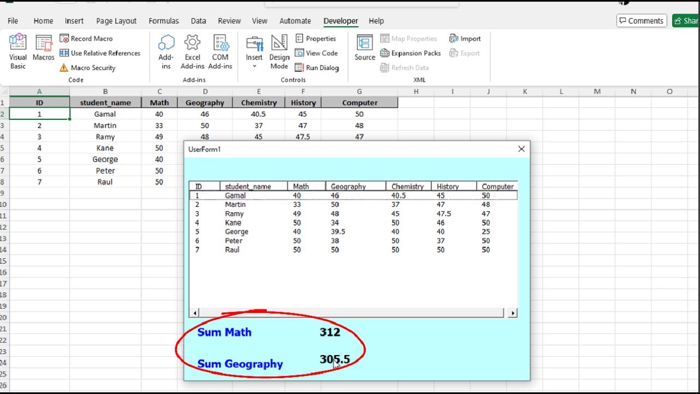Switch to the Home tab
Viewport: 700px width, 394px height.
point(43,21)
